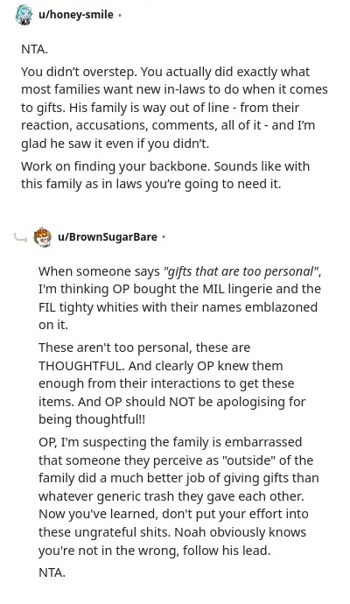This screenshot has height=604, width=350.
Task: Click the "These aren't too personal" paragraph
Action: (x=172, y=383)
